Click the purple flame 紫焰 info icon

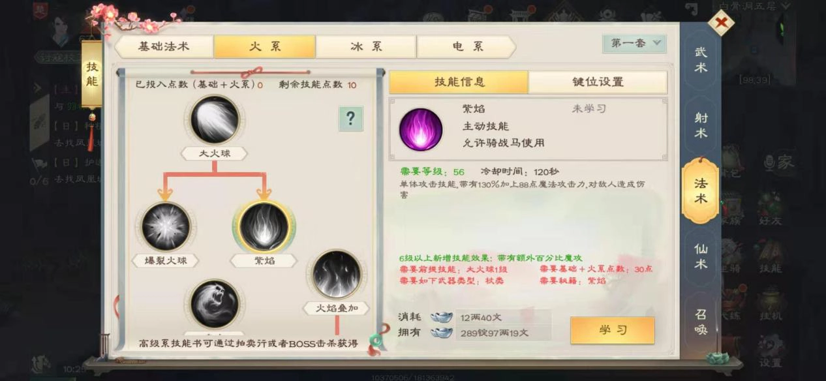(x=421, y=129)
